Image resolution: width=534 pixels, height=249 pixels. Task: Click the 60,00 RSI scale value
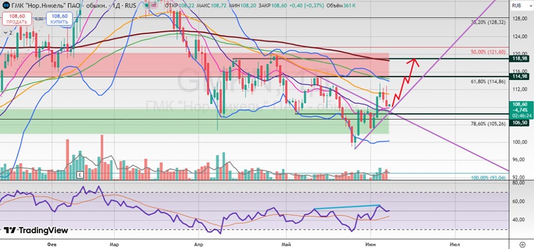[518, 201]
